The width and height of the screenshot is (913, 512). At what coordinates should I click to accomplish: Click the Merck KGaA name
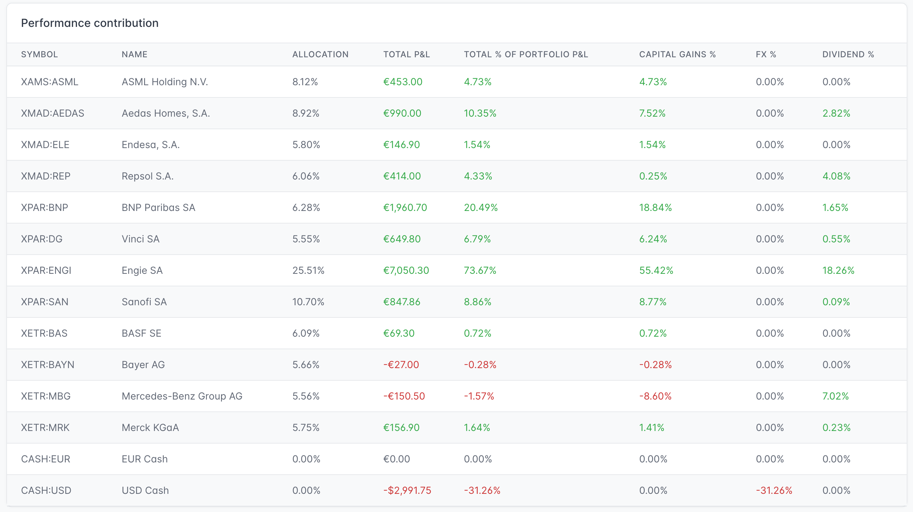tap(150, 427)
